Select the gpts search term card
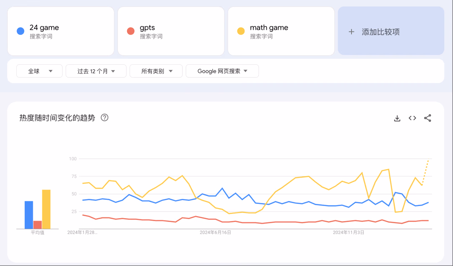This screenshot has height=266, width=453. (x=171, y=31)
